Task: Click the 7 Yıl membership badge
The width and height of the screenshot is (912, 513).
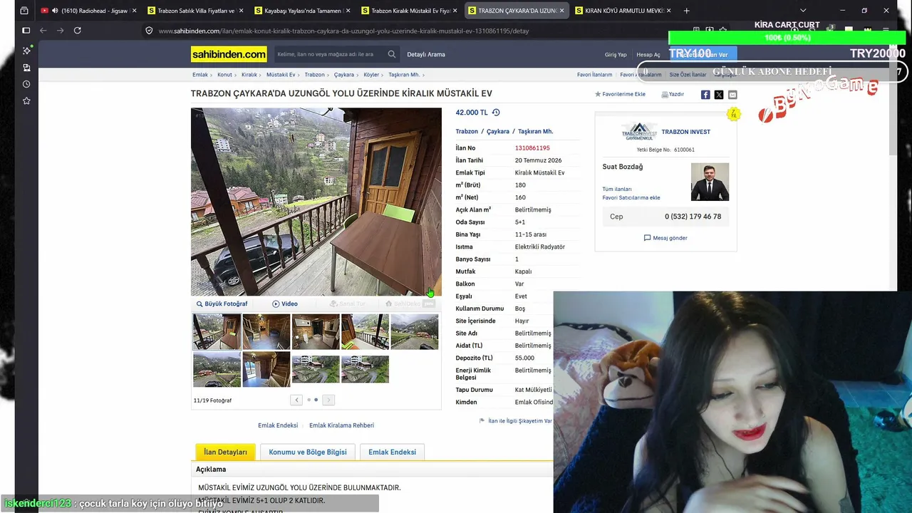Action: pos(733,114)
